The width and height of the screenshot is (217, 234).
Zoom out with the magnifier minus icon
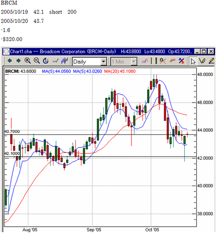click(36, 61)
